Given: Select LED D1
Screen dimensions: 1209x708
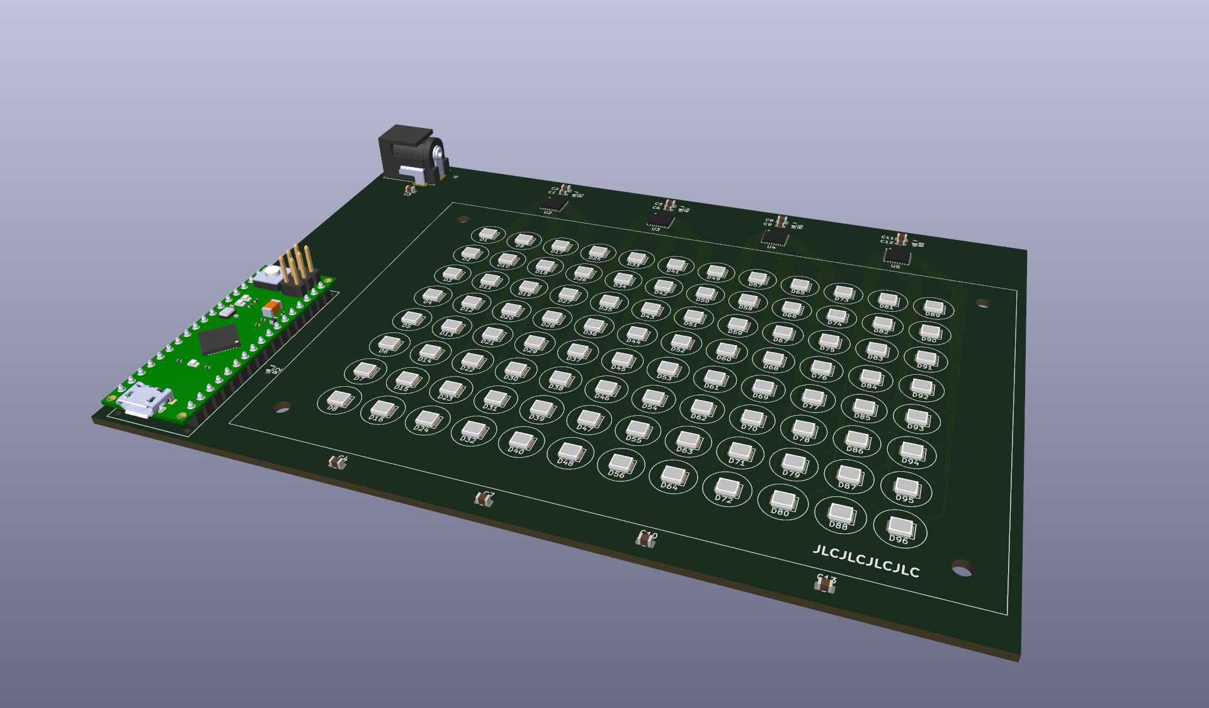Looking at the screenshot, I should pos(489,234).
